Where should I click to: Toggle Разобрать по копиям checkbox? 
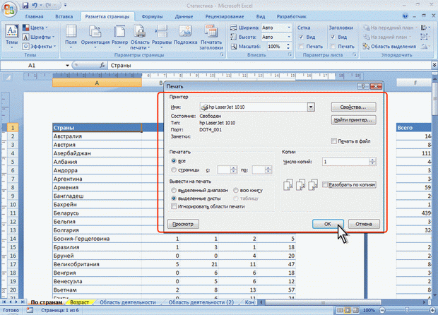(x=325, y=185)
